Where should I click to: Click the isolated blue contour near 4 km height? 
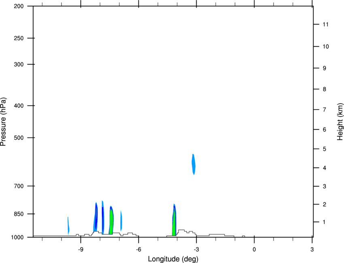193,165
